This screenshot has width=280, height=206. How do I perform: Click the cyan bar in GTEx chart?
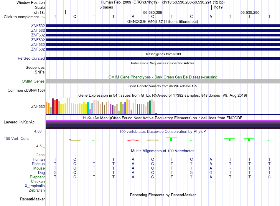pyautogui.click(x=88, y=108)
